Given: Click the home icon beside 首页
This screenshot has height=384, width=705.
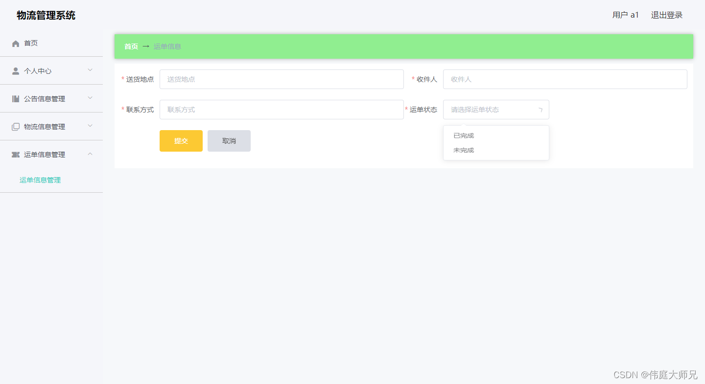Looking at the screenshot, I should click(16, 44).
